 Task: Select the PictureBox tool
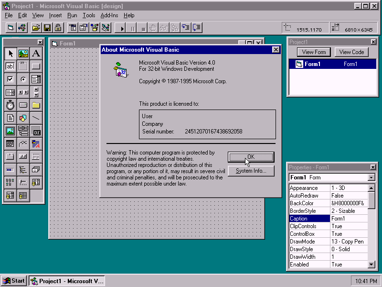coord(23,53)
